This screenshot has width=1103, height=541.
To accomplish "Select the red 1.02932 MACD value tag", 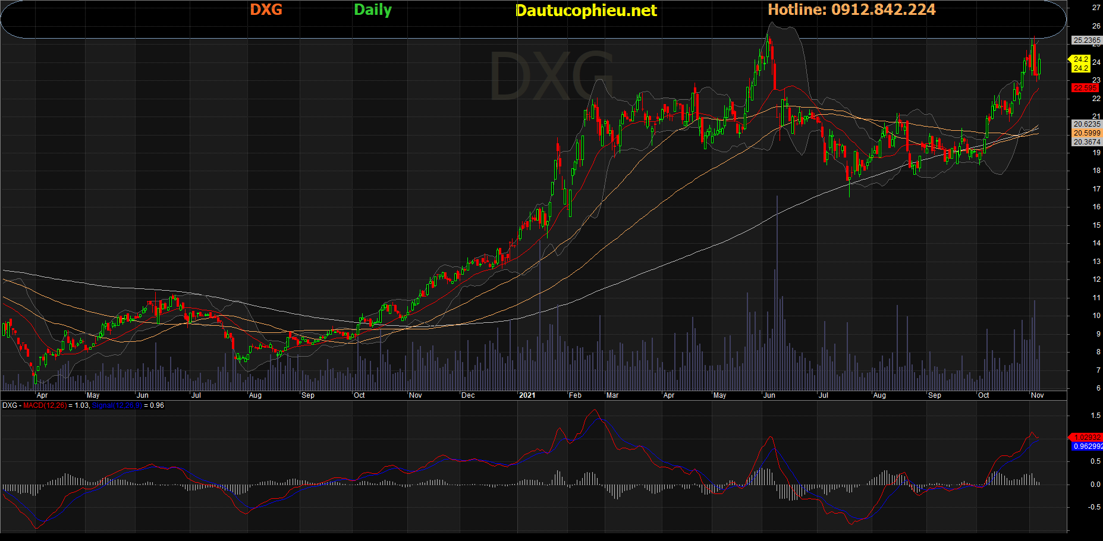I will pos(1086,438).
